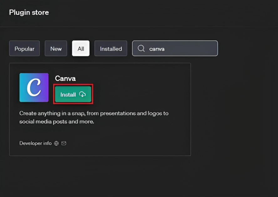Viewport: 278px width, 197px height.
Task: Click the Plugin store heading
Action: pyautogui.click(x=29, y=12)
